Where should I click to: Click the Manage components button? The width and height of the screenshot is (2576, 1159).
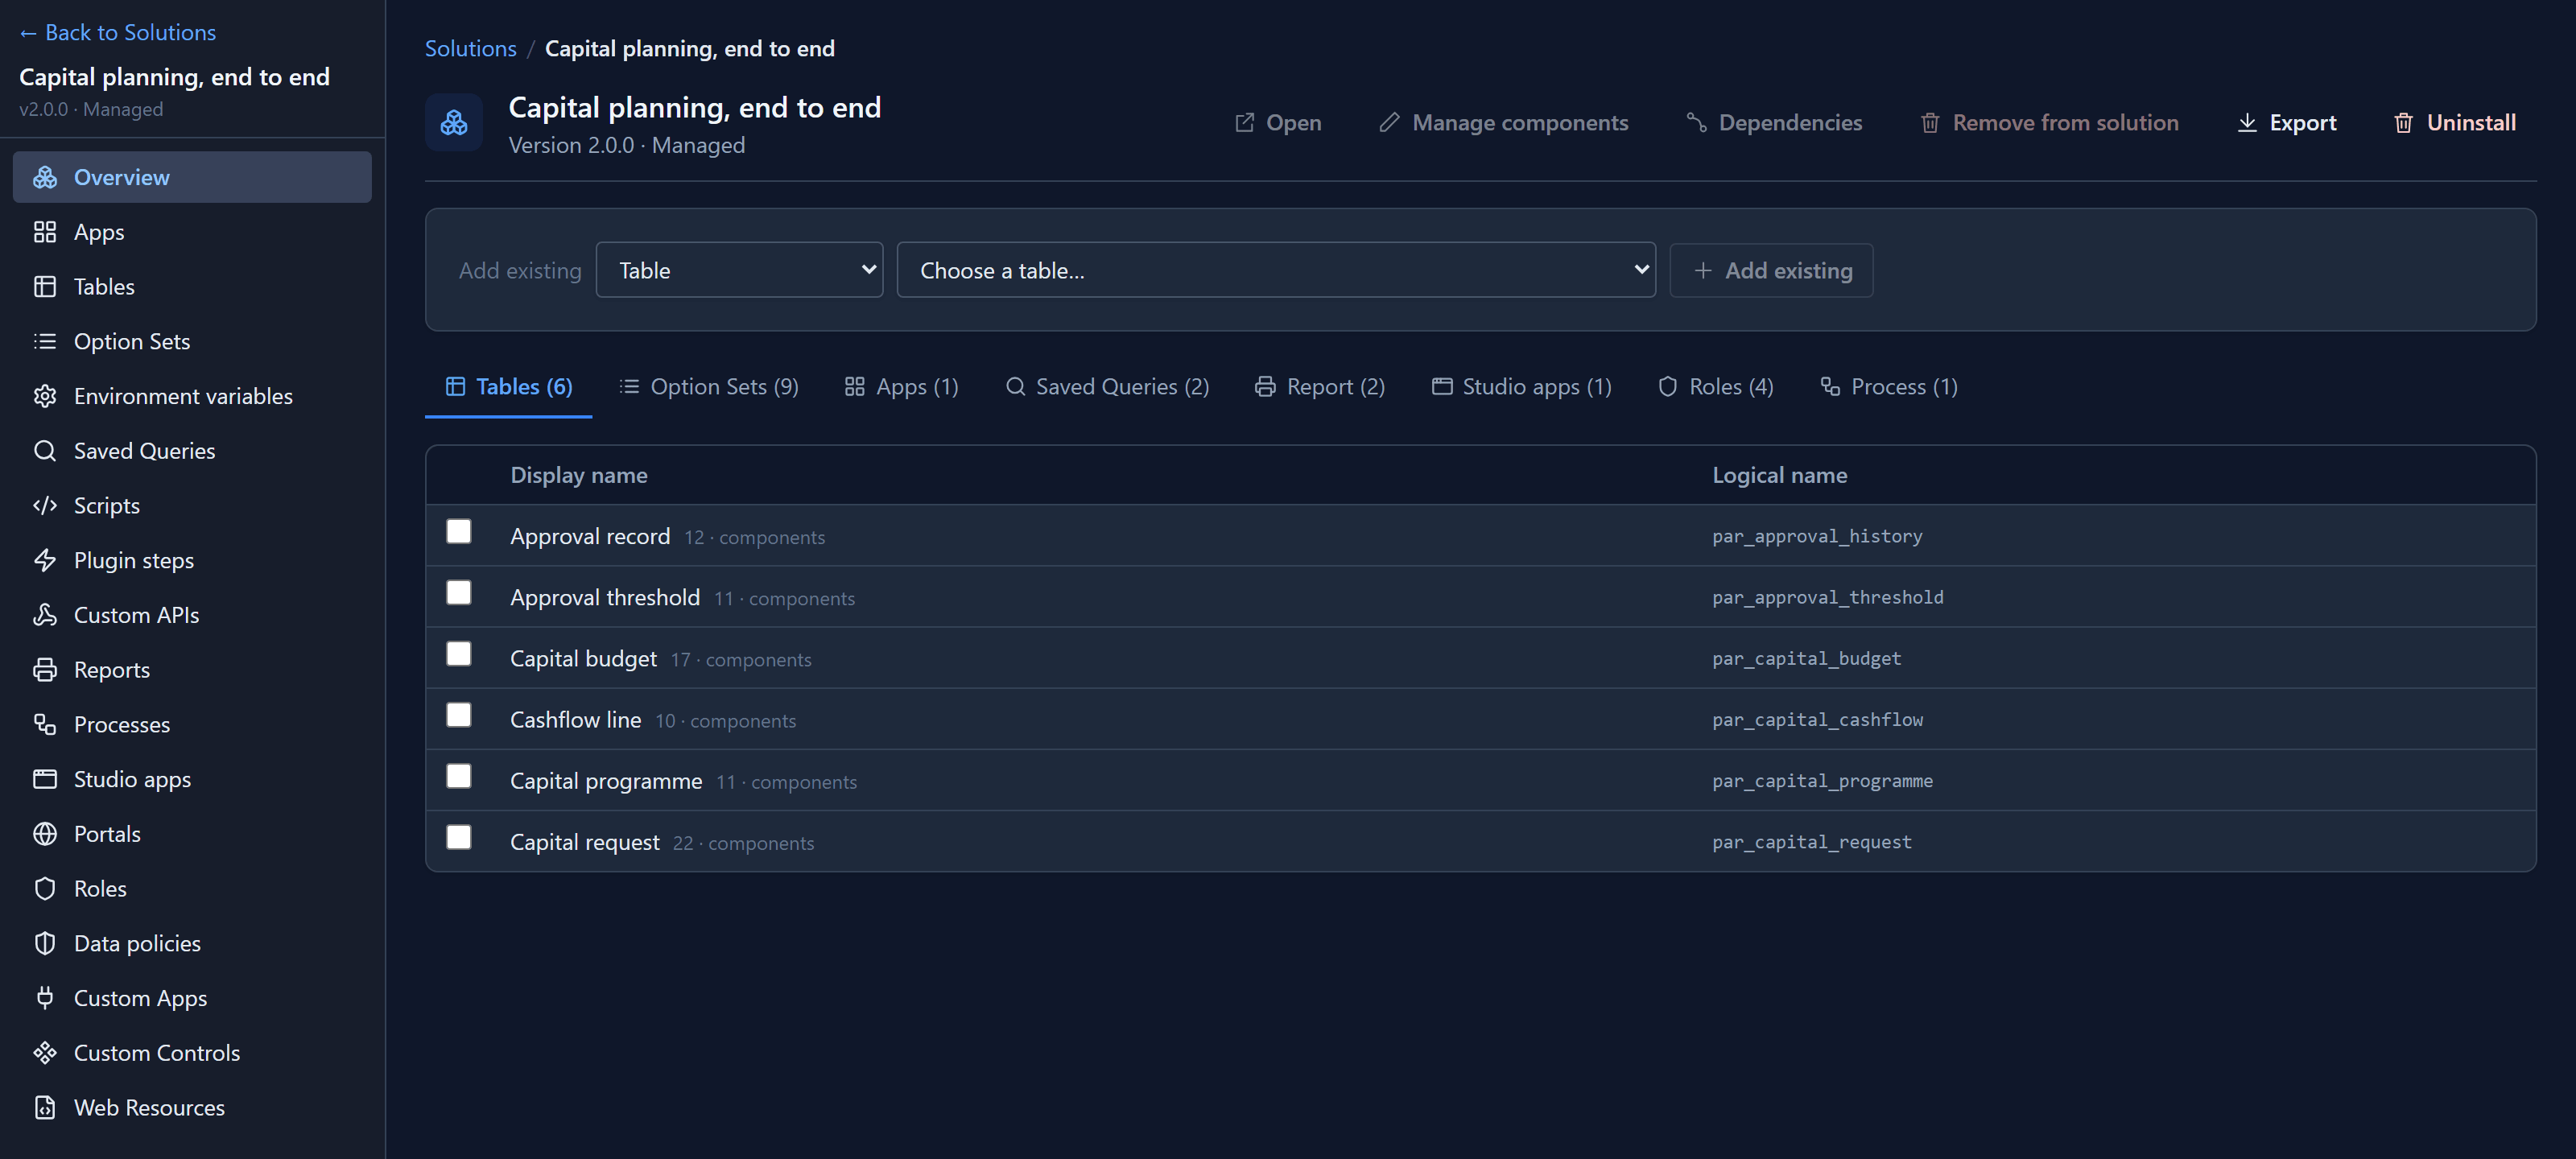(x=1503, y=123)
